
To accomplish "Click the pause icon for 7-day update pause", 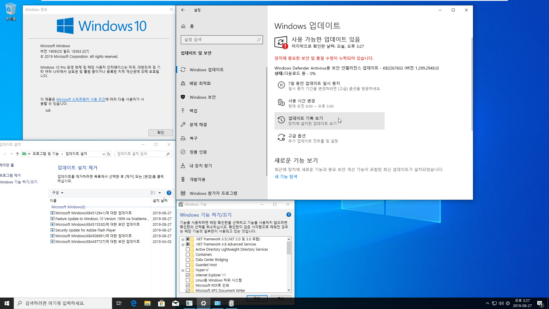I will click(x=281, y=85).
